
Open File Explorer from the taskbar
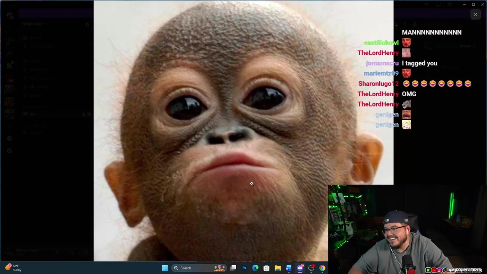[x=277, y=268]
